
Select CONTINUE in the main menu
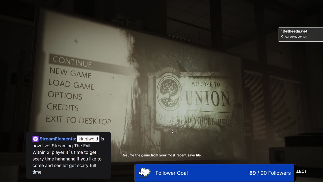coord(72,62)
